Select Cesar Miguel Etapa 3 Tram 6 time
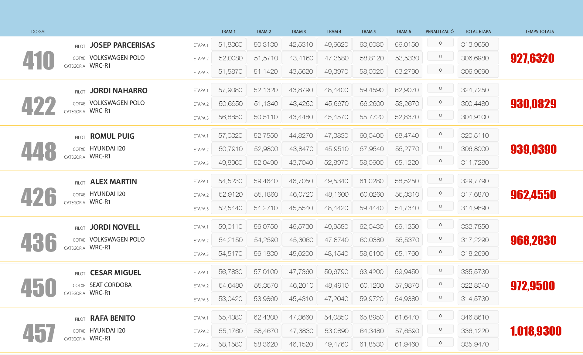This screenshot has width=583, height=355. [407, 299]
